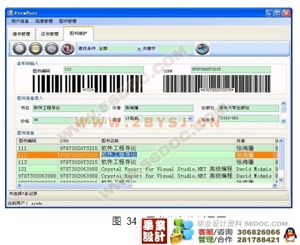Click the QQ penguin icon
300x245 pixels.
290,235
